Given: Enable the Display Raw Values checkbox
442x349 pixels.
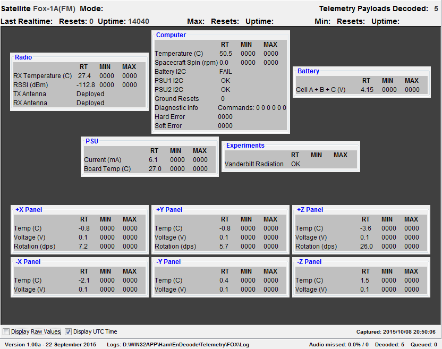Looking at the screenshot, I should coord(6,332).
